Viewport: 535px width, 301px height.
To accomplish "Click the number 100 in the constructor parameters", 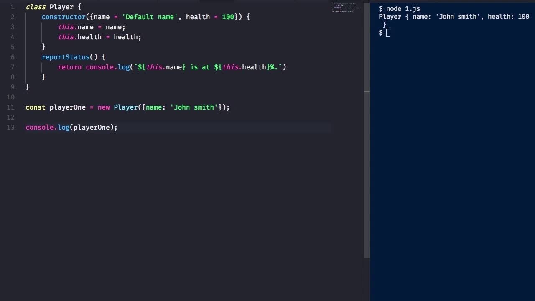I will pyautogui.click(x=228, y=17).
